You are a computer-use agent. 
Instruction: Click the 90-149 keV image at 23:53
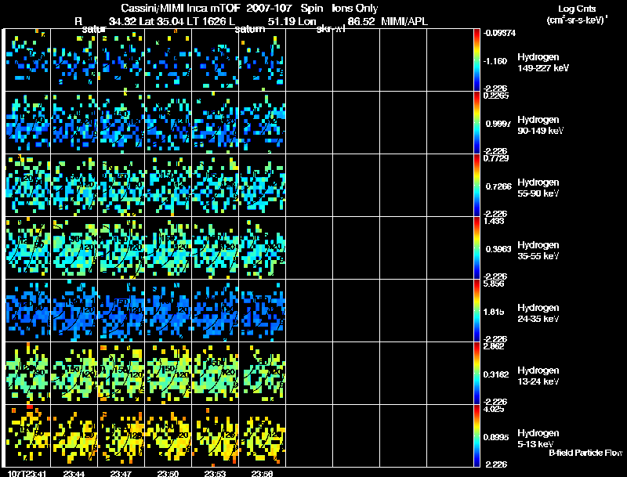tap(216, 123)
